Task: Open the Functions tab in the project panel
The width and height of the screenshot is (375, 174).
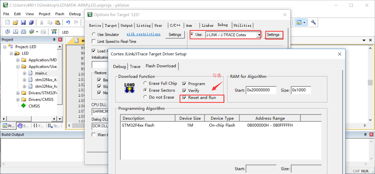Action: point(38,126)
